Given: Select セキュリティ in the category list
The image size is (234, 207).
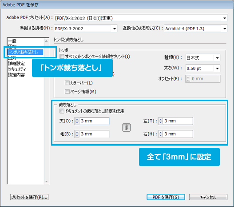Looking at the screenshot, I should point(17,69).
